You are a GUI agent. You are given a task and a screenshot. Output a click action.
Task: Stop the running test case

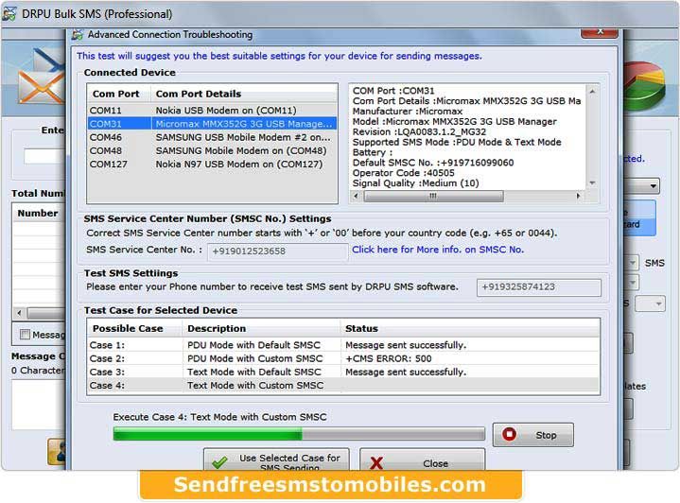pos(533,435)
